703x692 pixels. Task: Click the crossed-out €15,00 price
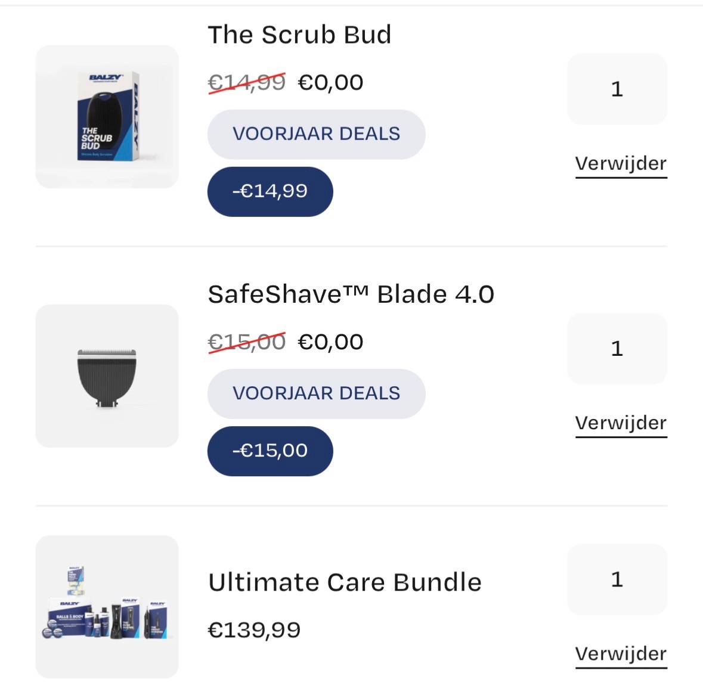(247, 341)
